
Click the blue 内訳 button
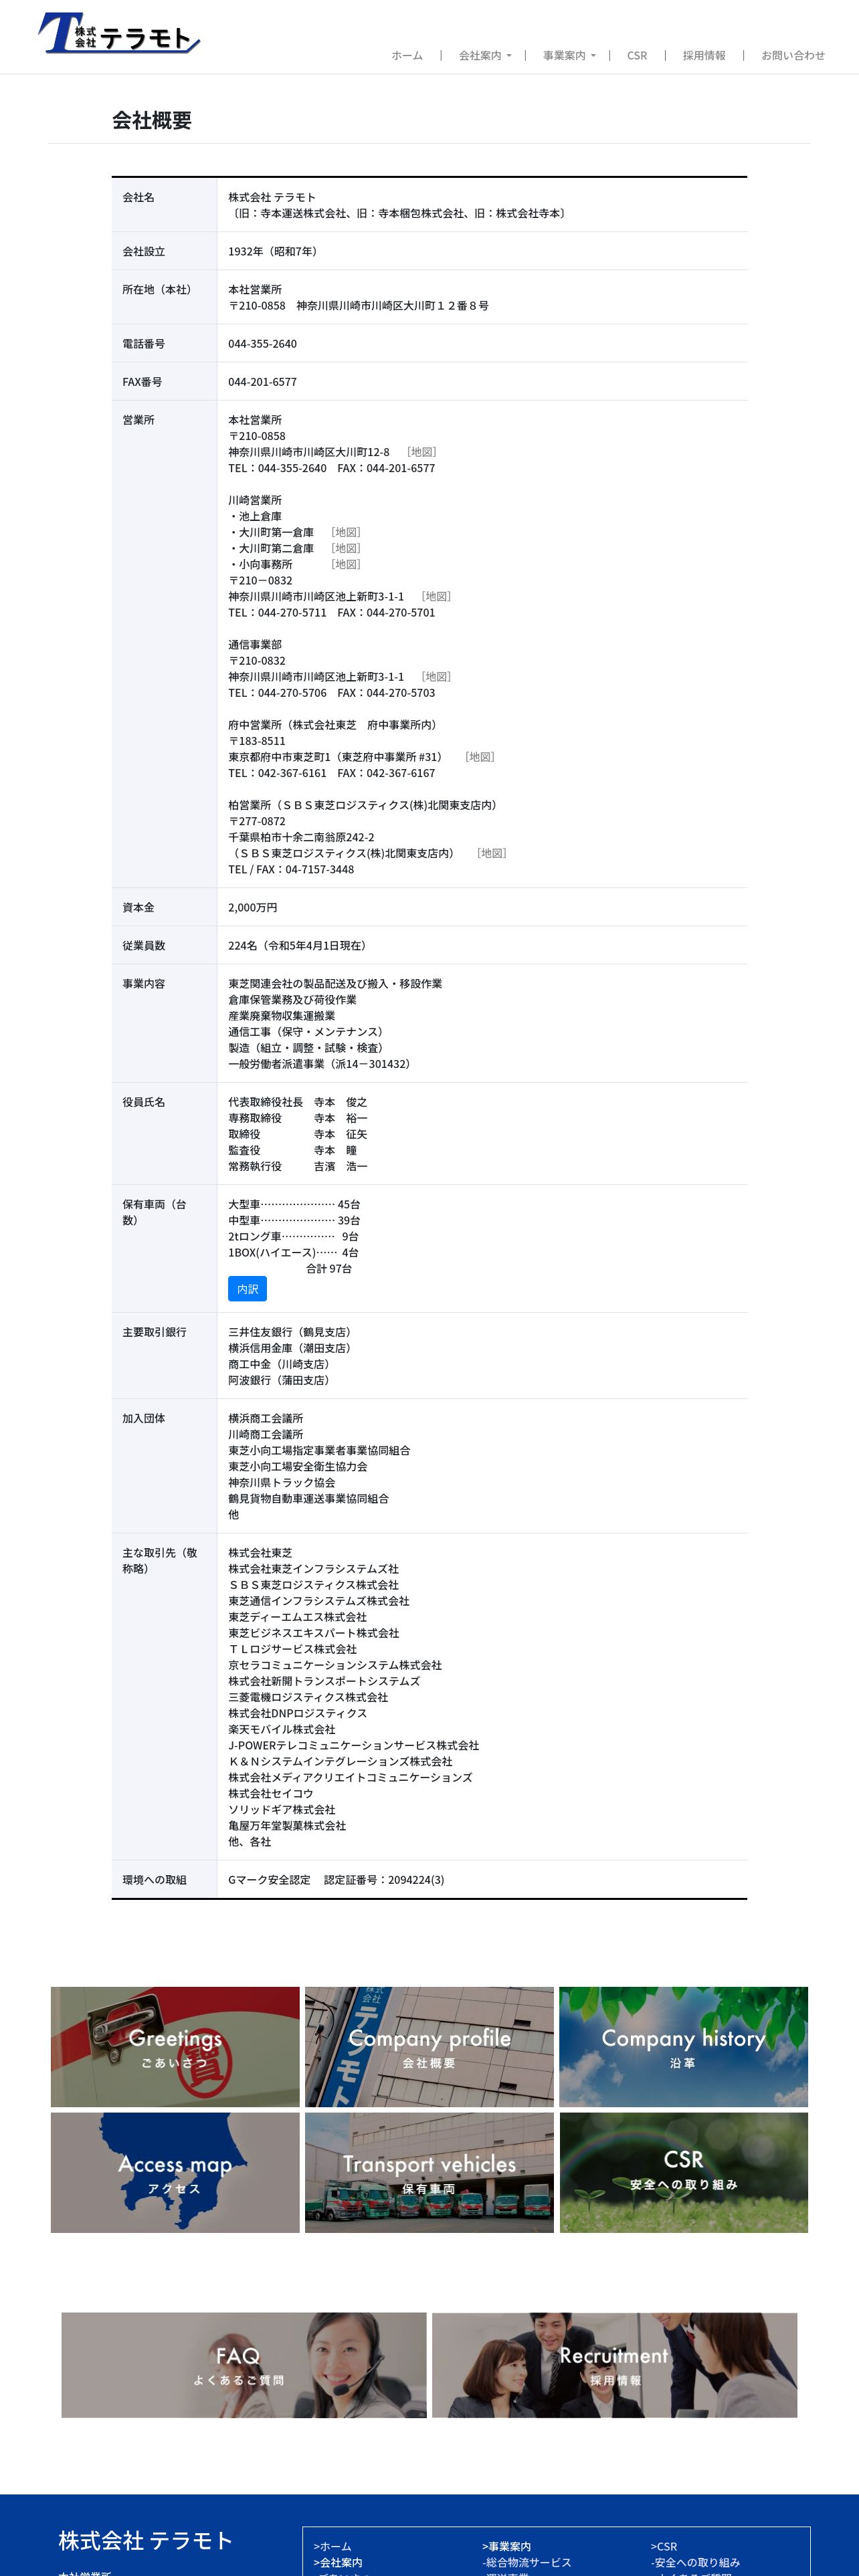(x=247, y=1289)
